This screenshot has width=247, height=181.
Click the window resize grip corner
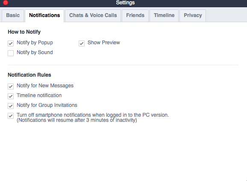click(246, 180)
